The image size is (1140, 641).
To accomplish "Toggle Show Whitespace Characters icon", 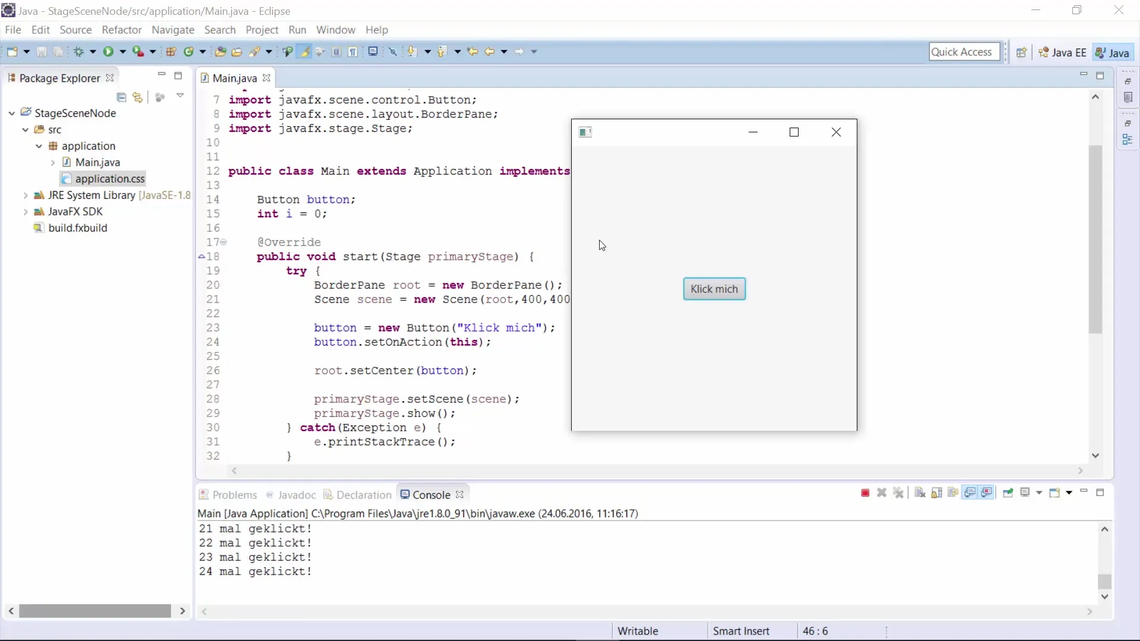I will coord(353,52).
